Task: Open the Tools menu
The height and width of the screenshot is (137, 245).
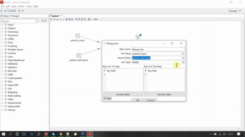Action: 29,6
